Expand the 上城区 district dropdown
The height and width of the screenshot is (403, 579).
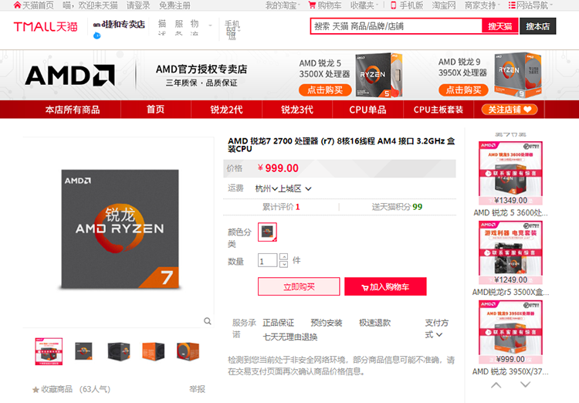pyautogui.click(x=308, y=189)
